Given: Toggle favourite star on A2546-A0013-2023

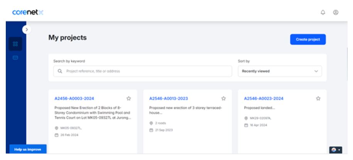Looking at the screenshot, I should [x=223, y=98].
